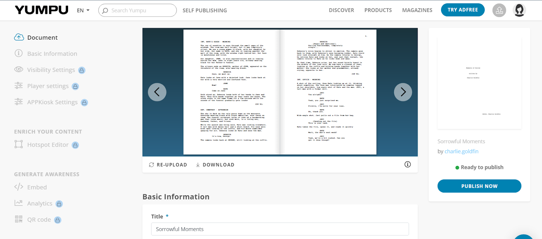Open Analytics in sidebar
The height and width of the screenshot is (239, 542).
click(40, 204)
